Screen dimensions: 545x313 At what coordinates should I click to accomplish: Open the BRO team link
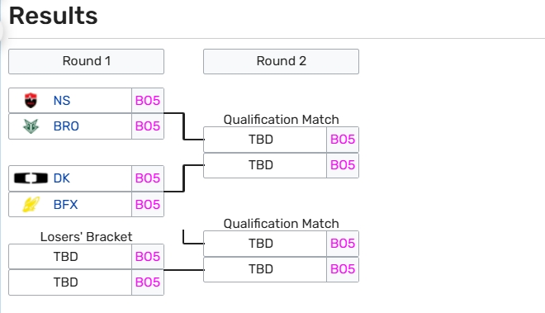coord(66,126)
